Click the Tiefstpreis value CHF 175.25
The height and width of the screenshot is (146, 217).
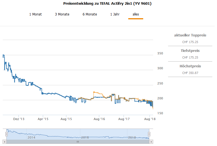tap(190, 57)
